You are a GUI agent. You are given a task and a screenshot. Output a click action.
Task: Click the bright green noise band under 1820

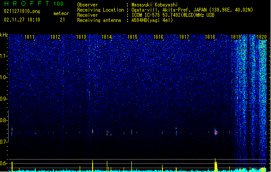(263, 104)
